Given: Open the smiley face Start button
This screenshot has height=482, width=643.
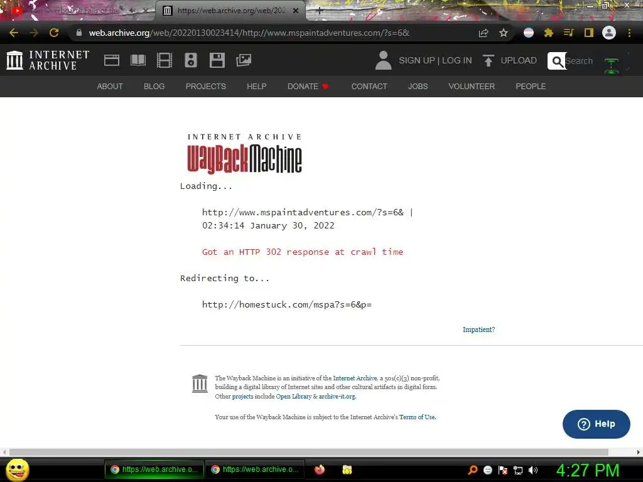Looking at the screenshot, I should click(17, 469).
